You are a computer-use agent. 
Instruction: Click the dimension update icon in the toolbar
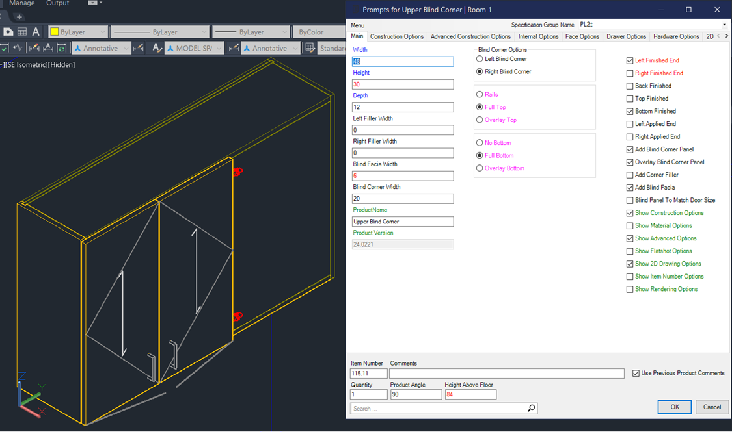point(62,48)
